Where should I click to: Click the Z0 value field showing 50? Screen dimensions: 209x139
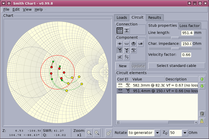click(175, 133)
